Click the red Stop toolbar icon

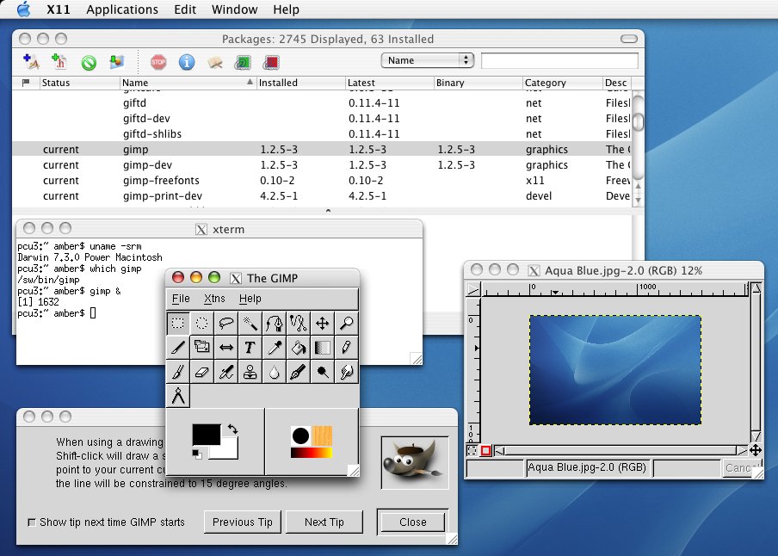point(158,62)
